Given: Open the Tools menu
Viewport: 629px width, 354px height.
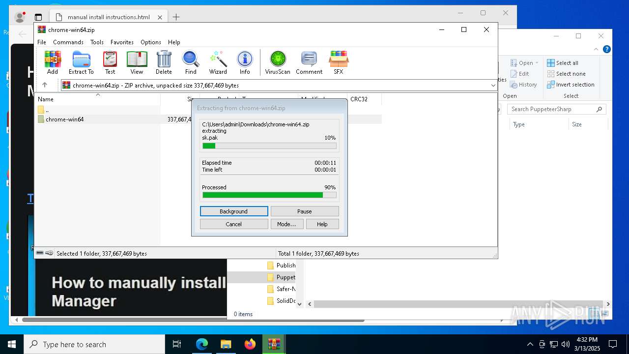Looking at the screenshot, I should click(97, 42).
